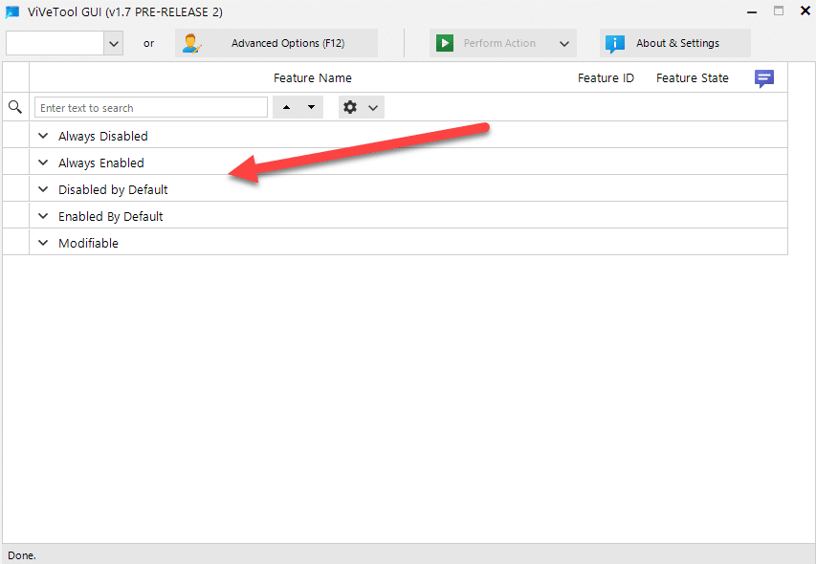Expand the Always Disabled group
The width and height of the screenshot is (816, 564).
click(43, 136)
